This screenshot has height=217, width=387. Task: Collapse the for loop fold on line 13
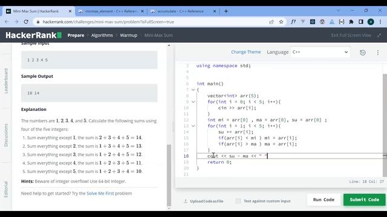tap(193, 126)
